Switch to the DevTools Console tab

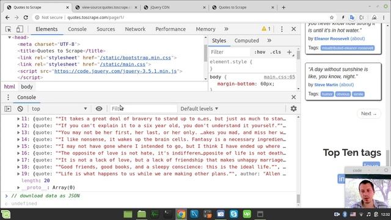(78, 29)
